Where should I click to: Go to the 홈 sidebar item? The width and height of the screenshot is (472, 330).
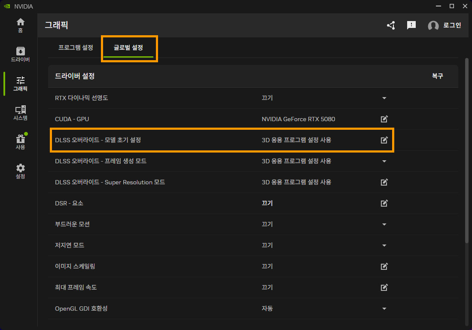click(x=20, y=25)
